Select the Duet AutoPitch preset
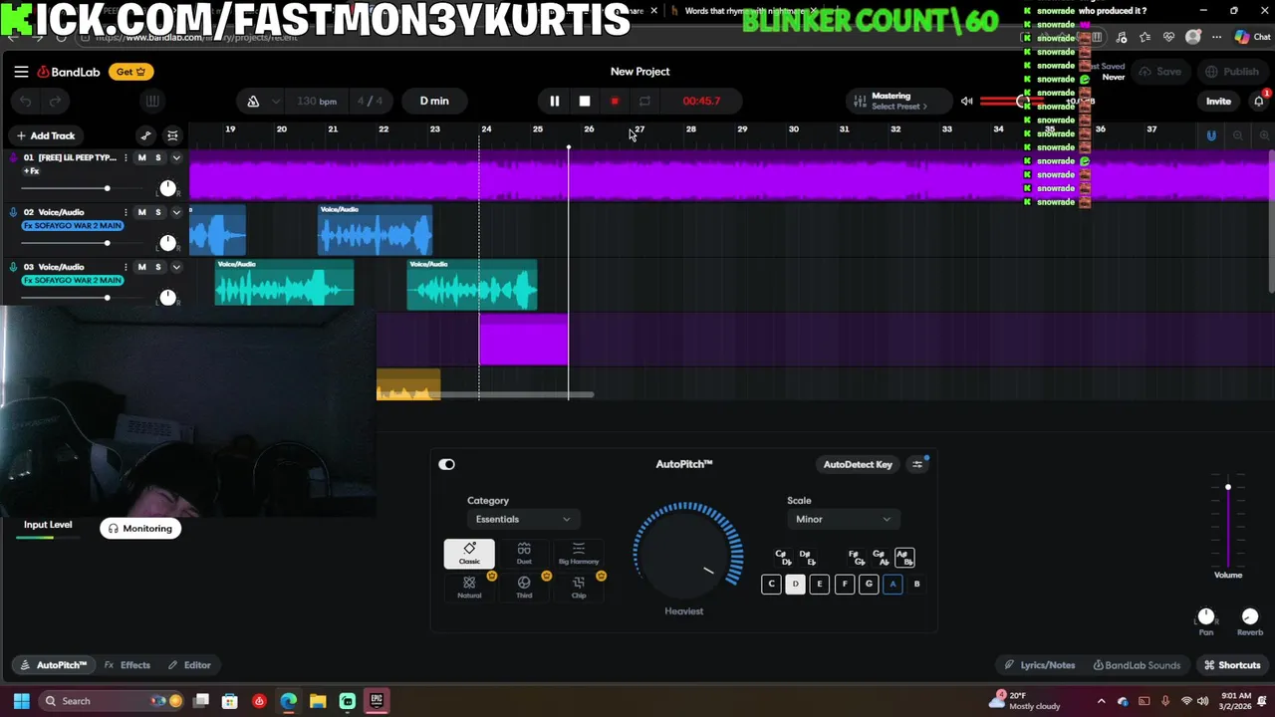Screen dimensions: 1275x717 (524, 554)
